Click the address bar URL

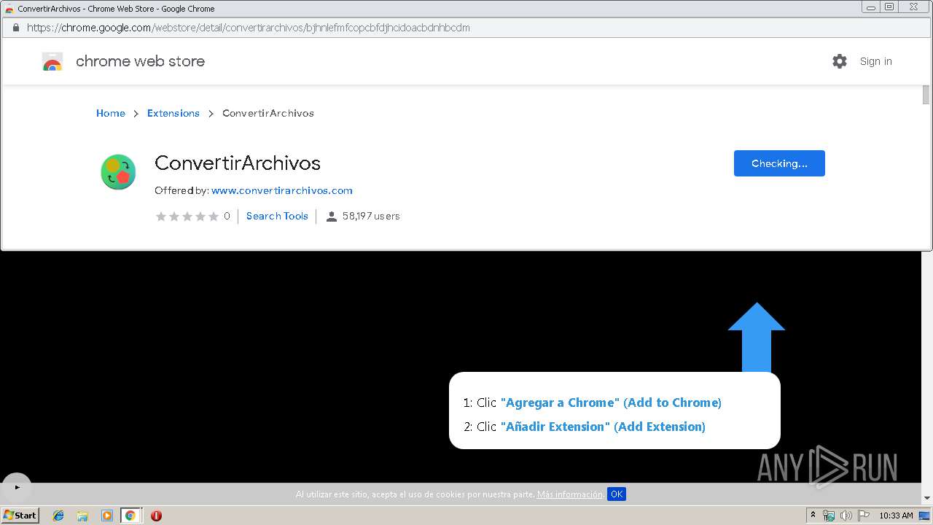248,28
